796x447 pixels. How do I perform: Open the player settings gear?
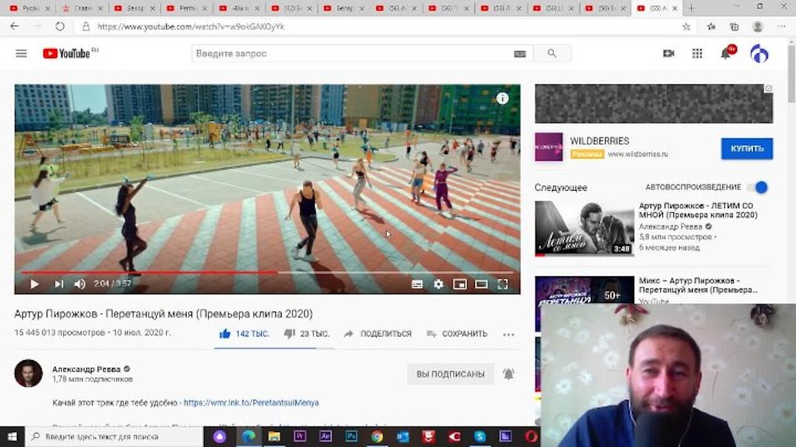point(438,284)
